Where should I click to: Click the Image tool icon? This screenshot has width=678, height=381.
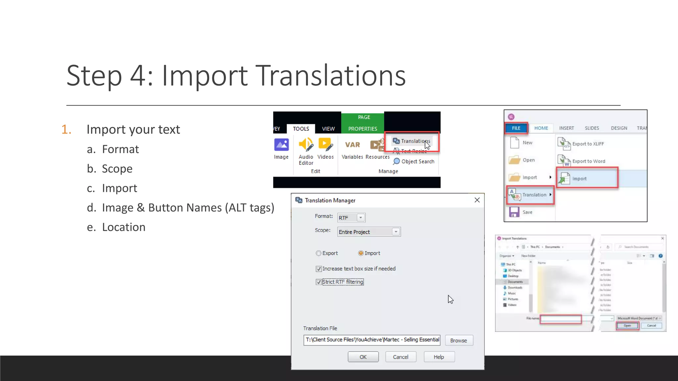coord(281,145)
